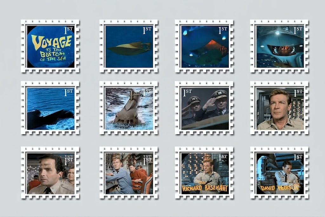
Task: Click the 'Voyage' title text on first stamp
Action: tap(52, 42)
